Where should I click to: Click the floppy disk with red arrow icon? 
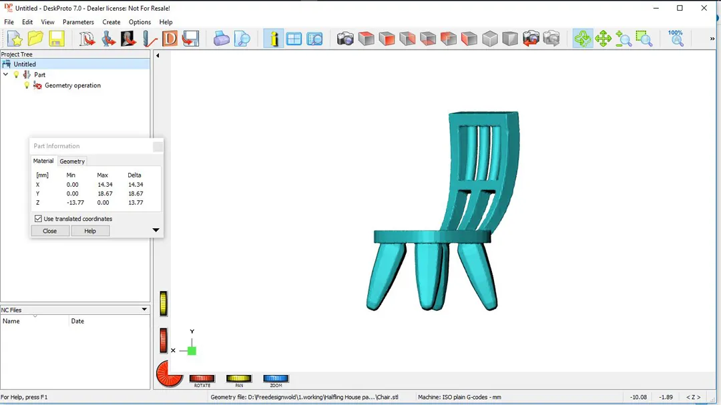click(190, 39)
